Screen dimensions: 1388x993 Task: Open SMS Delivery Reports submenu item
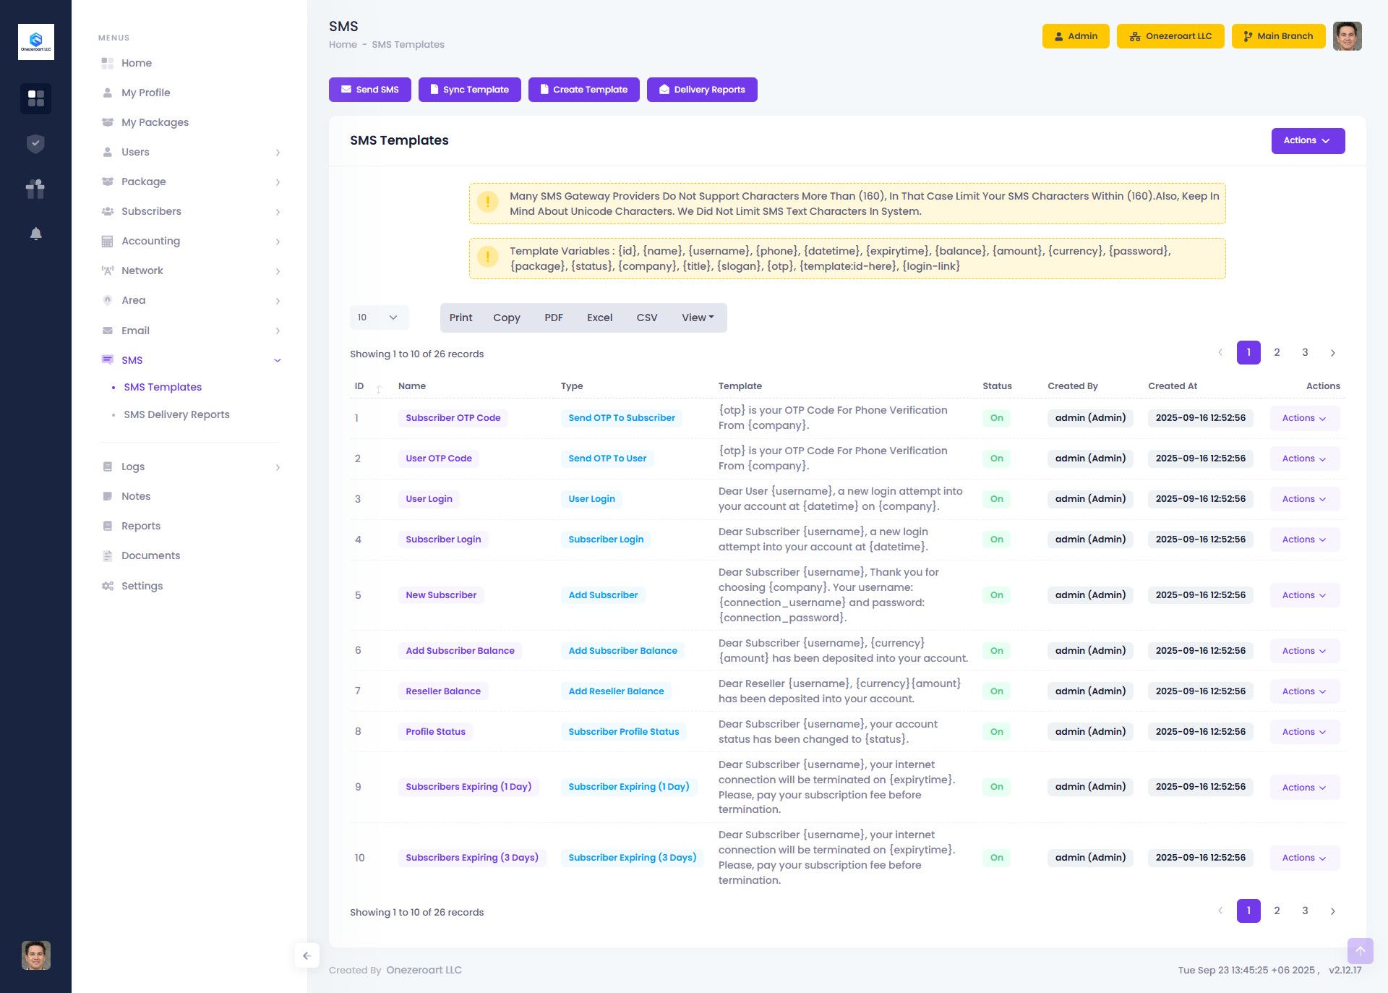(176, 414)
